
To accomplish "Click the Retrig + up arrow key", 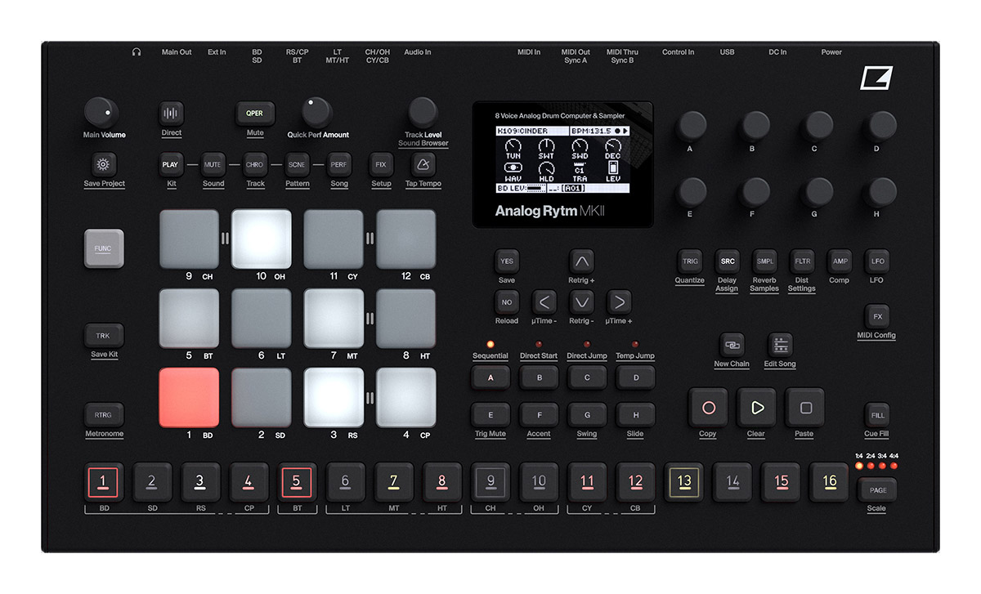I will click(x=581, y=261).
